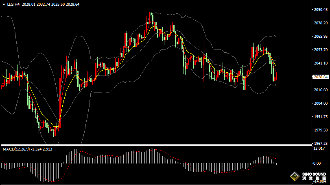Click the 2090.45 price axis label

pyautogui.click(x=321, y=10)
